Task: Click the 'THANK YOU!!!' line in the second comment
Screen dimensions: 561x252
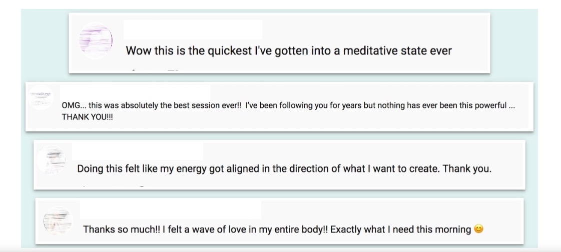Action: point(87,117)
